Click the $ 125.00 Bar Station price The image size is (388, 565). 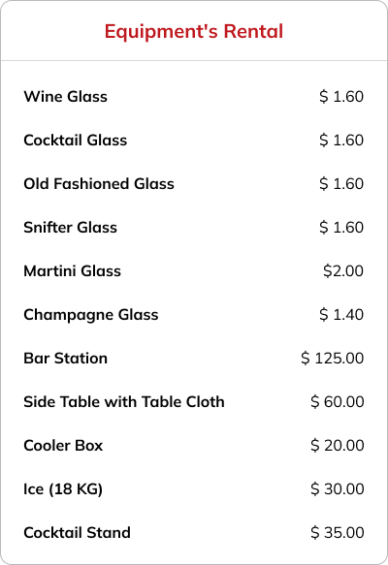pos(332,359)
